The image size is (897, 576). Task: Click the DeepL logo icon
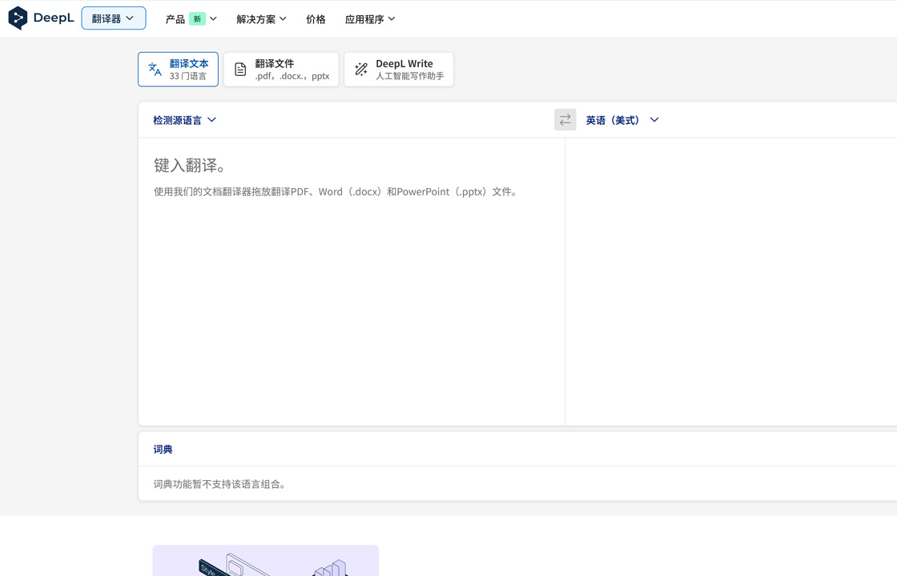(x=18, y=18)
